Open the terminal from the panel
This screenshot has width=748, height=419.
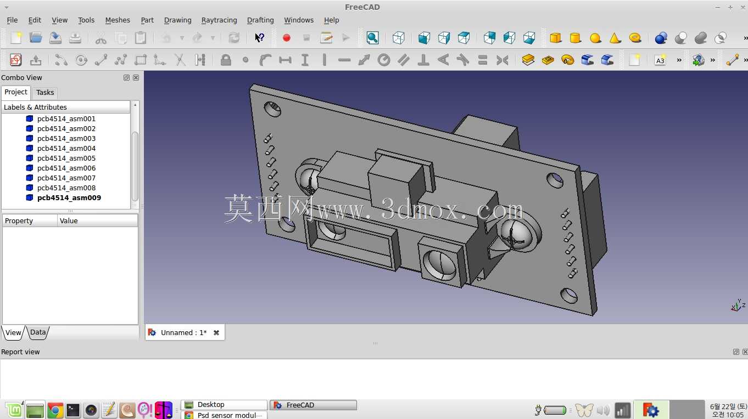pyautogui.click(x=73, y=410)
